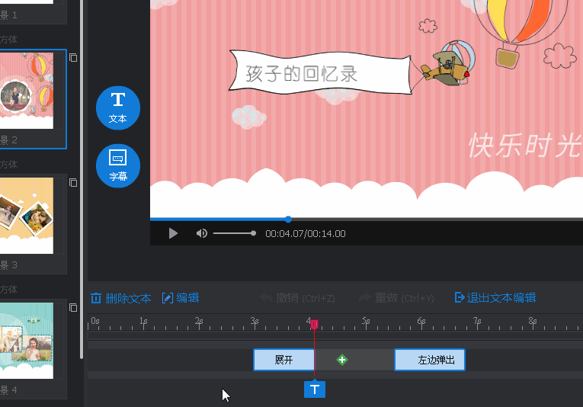This screenshot has height=407, width=583.
Task: Play the video preview
Action: pos(173,233)
